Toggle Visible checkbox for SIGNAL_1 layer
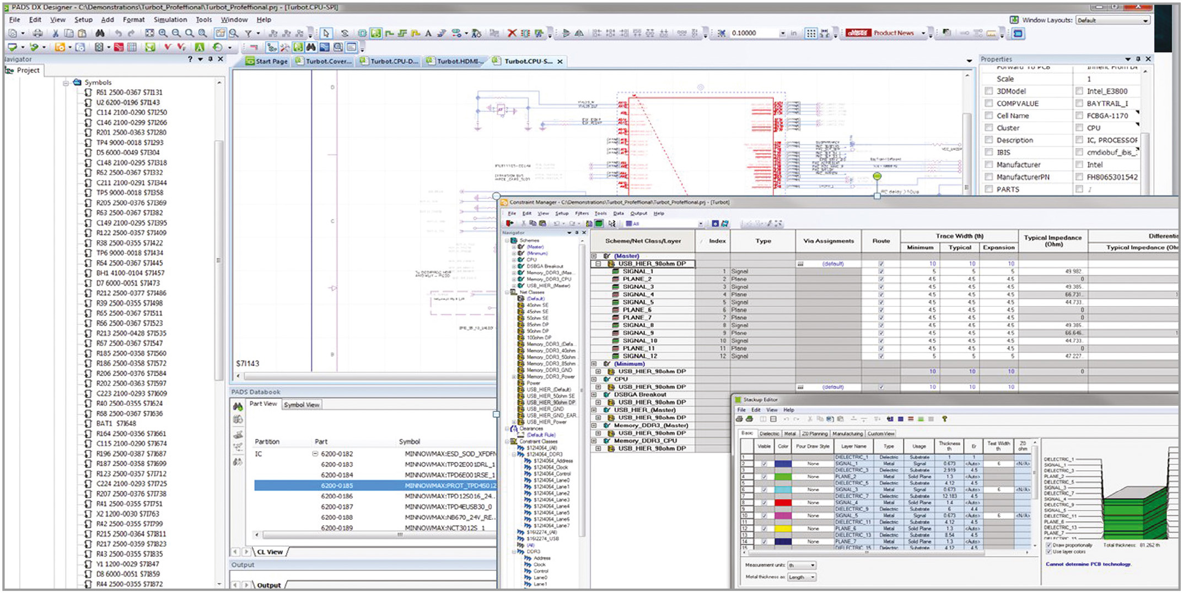Image resolution: width=1183 pixels, height=593 pixels. [764, 464]
